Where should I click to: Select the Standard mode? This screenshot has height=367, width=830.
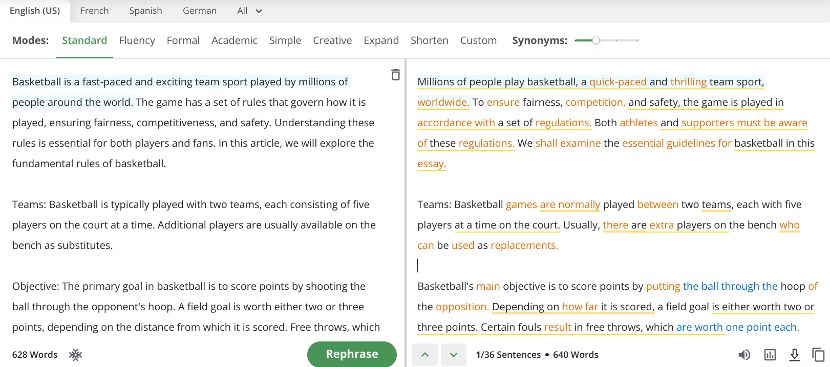coord(84,40)
